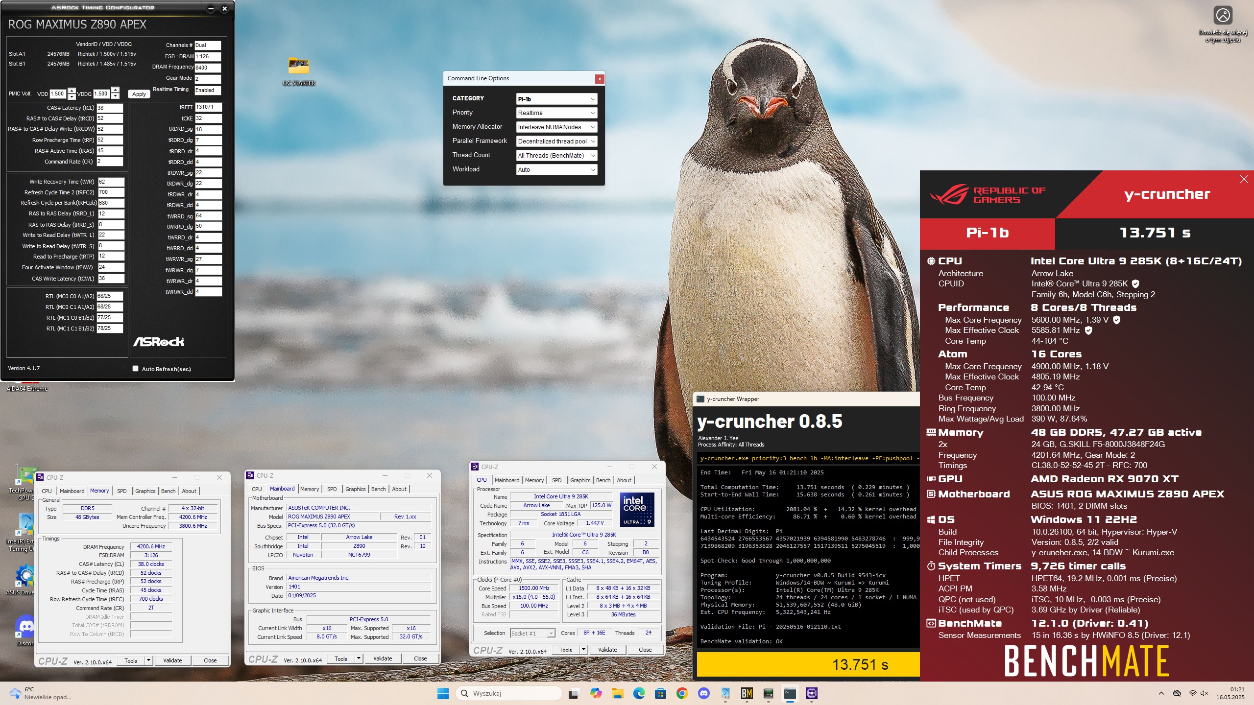Viewport: 1254px width, 705px height.
Task: Open Discord desktop shortcut
Action: 25,631
